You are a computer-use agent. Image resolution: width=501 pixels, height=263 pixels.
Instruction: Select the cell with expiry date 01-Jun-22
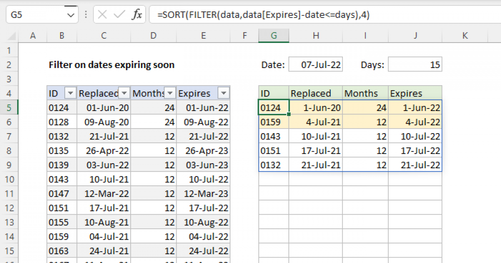203,107
